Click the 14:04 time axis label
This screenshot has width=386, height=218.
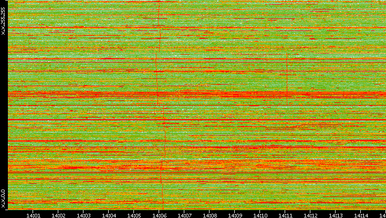(x=109, y=215)
